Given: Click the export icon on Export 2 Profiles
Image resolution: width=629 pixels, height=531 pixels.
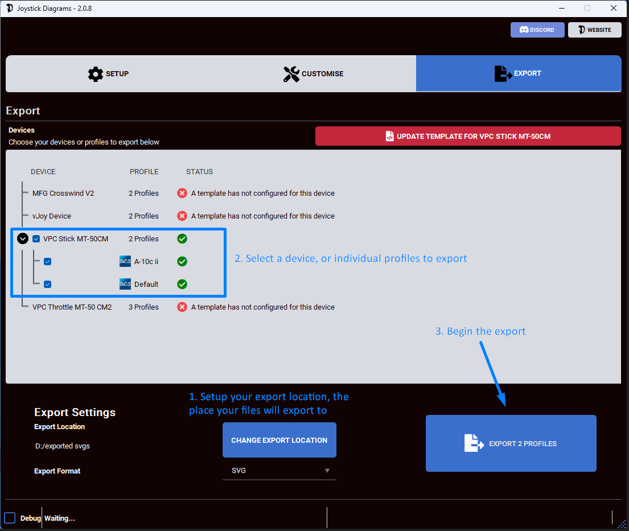Looking at the screenshot, I should [x=474, y=443].
